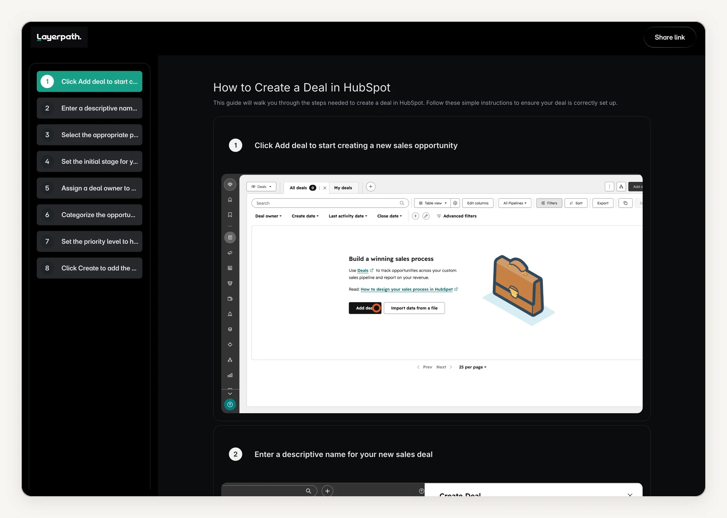Click the diamond icon atop HubSpot sidebar
Image resolution: width=727 pixels, height=518 pixels.
pyautogui.click(x=230, y=184)
